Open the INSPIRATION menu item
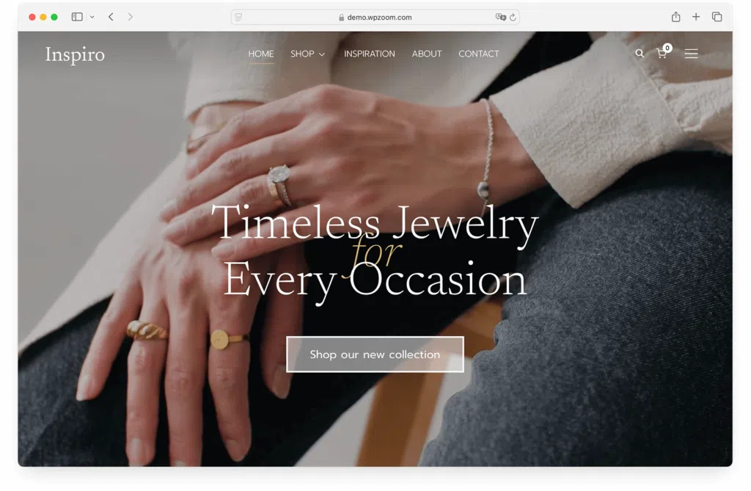This screenshot has height=491, width=751. [370, 54]
